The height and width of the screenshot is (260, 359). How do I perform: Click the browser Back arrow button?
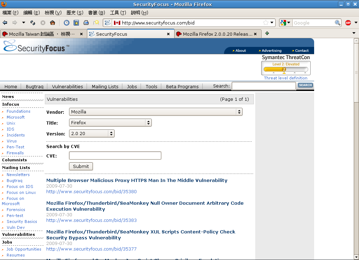(x=5, y=23)
